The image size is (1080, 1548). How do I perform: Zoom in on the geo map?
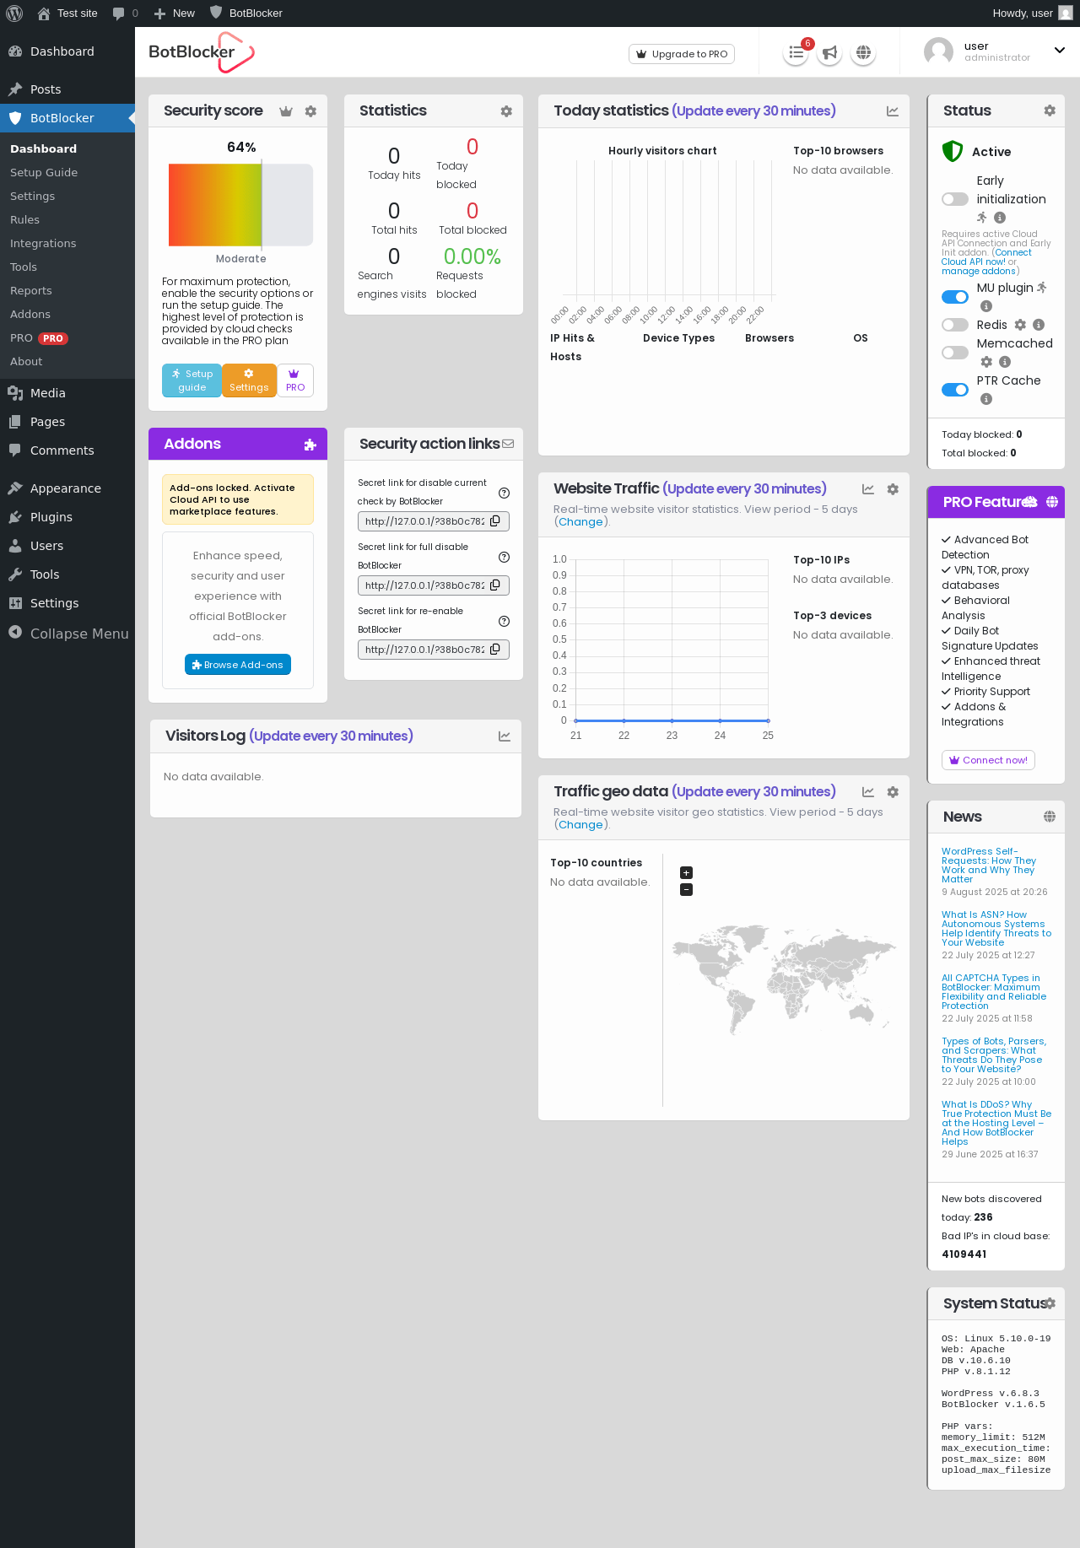pos(687,873)
